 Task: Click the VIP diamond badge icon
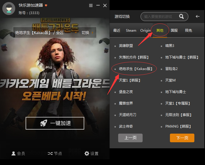coord(46,5)
